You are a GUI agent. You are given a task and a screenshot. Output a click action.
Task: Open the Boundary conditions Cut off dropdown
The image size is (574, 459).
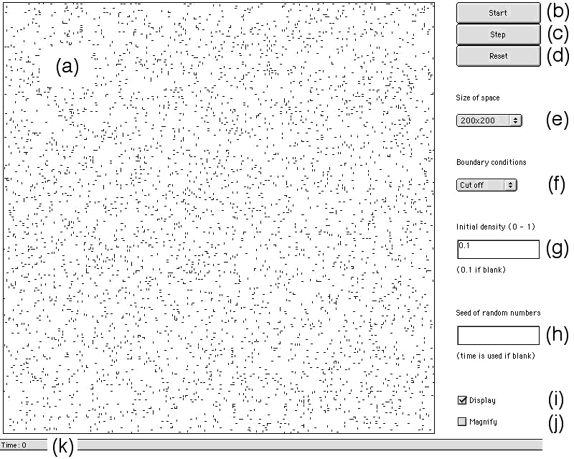[486, 185]
